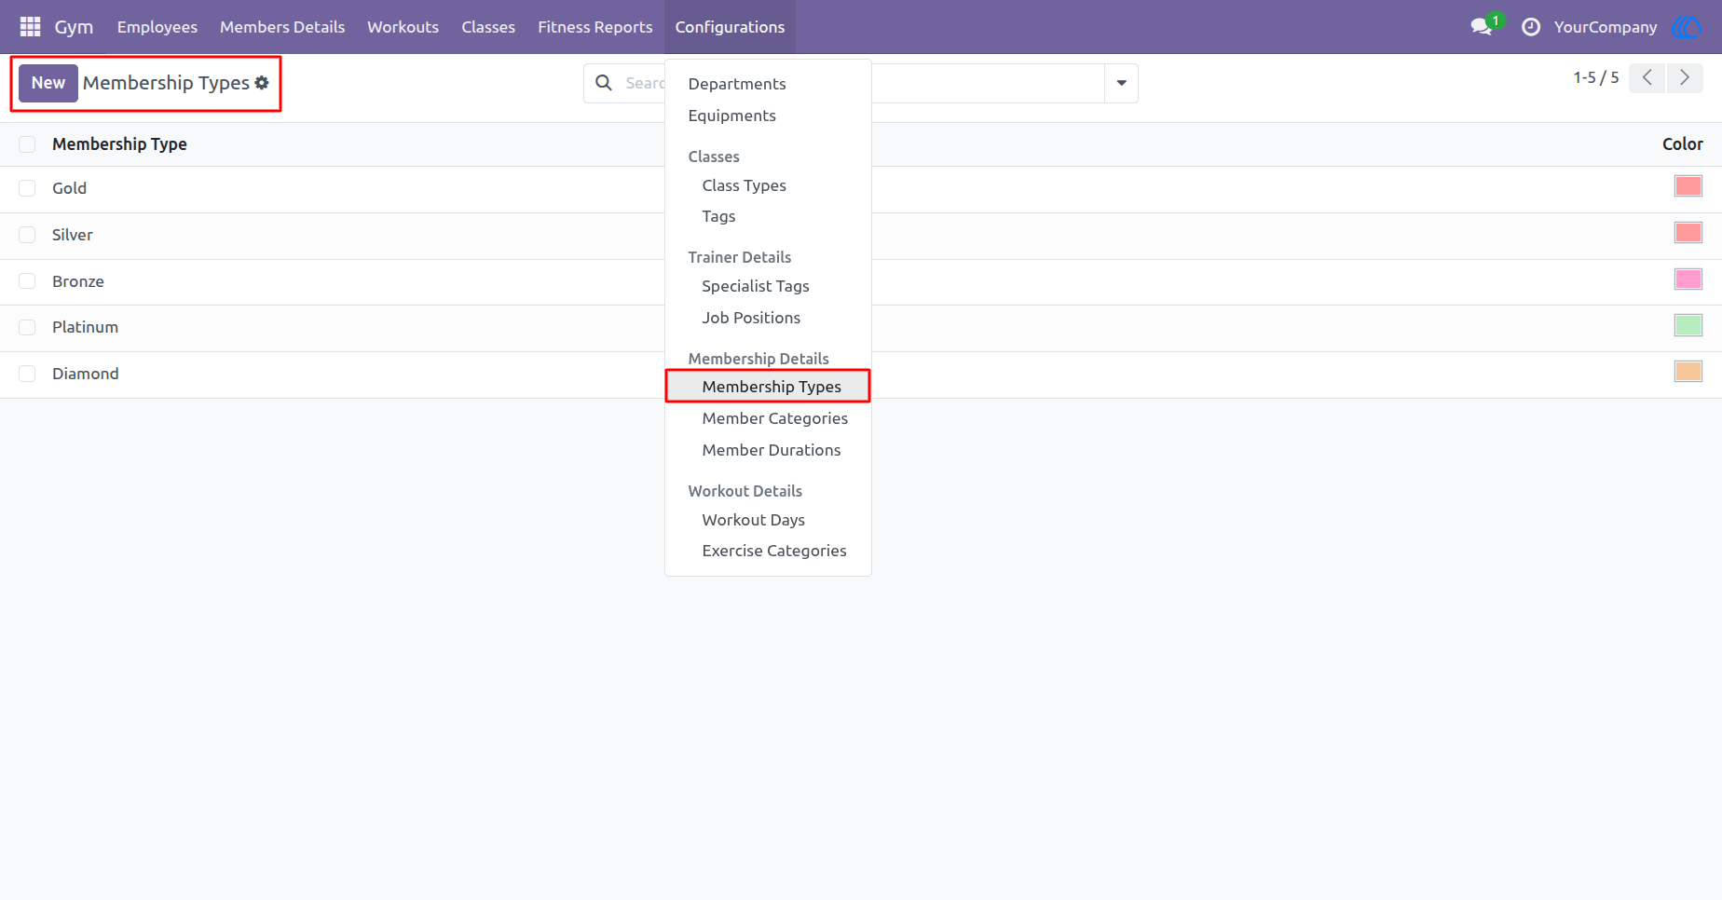This screenshot has height=900, width=1722.
Task: Click the Gold row color swatch
Action: pos(1688,186)
